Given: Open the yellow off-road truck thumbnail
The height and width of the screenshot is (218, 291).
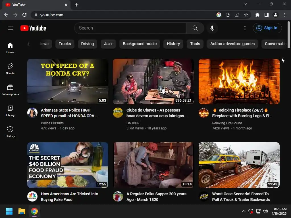Looking at the screenshot, I should [x=239, y=165].
